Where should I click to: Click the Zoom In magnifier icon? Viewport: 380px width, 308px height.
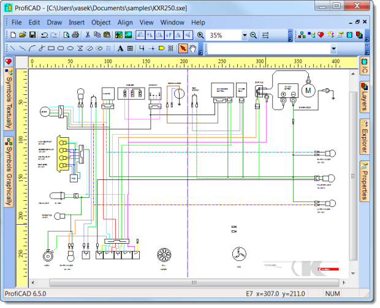200,36
